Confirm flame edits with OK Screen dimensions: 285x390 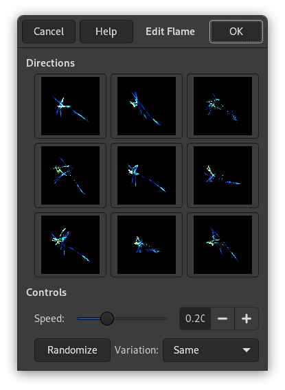236,32
